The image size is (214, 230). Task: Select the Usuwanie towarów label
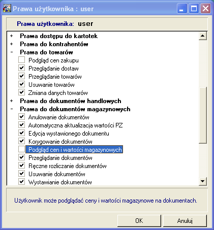[x=51, y=85]
